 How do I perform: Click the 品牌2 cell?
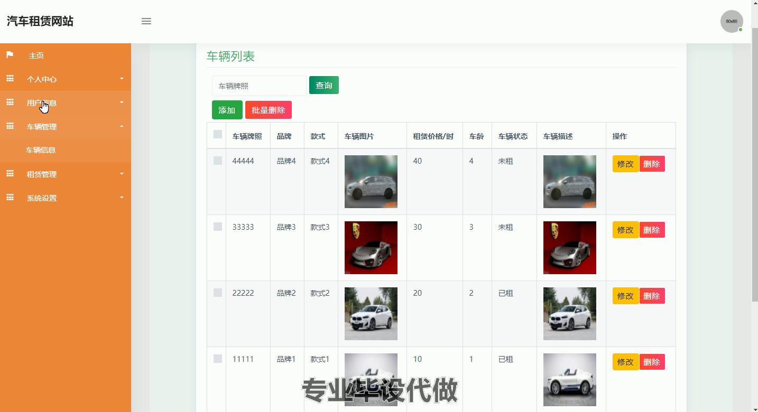(286, 293)
